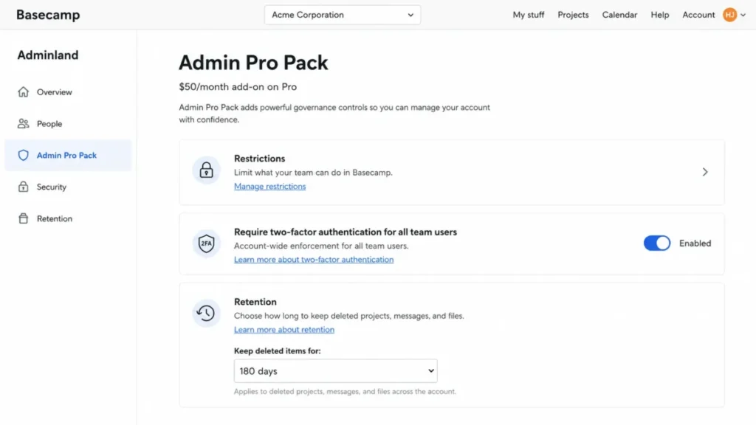Click the Adminland sidebar heading

coord(48,55)
